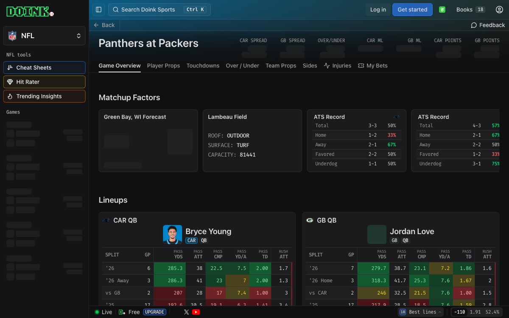Click the NFL shield logo
The image size is (509, 318).
12,36
